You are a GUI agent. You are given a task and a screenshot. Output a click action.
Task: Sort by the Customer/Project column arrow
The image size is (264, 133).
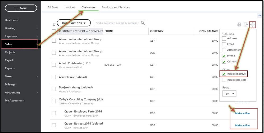click(87, 31)
